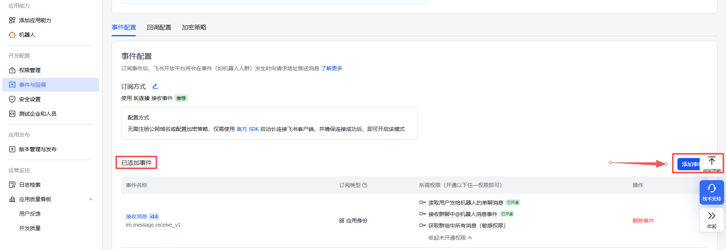
Task: Open the 了解更多 link
Action: (331, 68)
